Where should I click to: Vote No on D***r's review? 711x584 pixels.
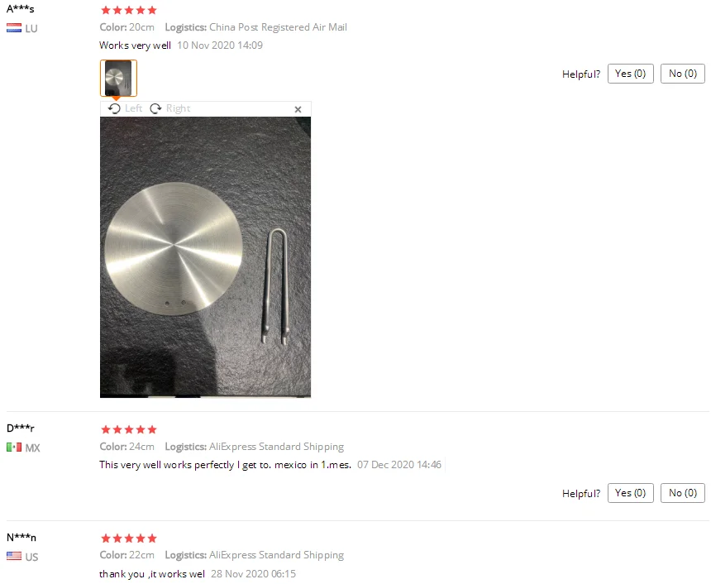coord(682,493)
